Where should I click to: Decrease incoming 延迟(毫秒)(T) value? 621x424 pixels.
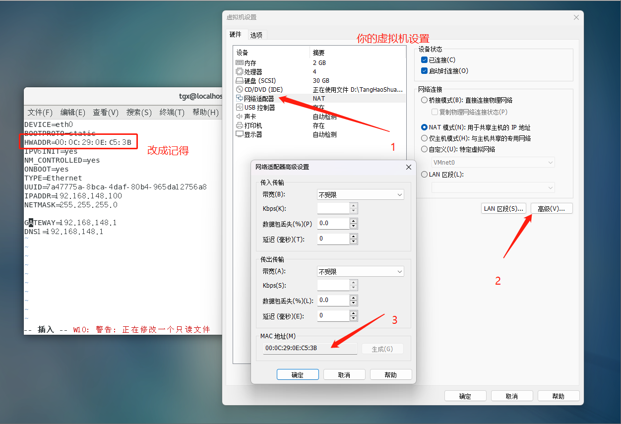pos(353,242)
